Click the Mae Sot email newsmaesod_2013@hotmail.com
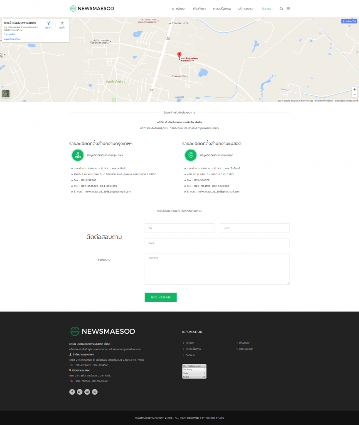359x425 pixels. tap(219, 192)
